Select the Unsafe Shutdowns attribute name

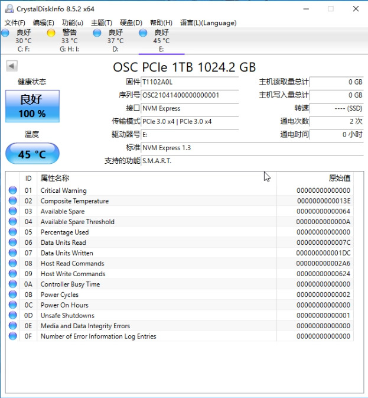pos(67,315)
